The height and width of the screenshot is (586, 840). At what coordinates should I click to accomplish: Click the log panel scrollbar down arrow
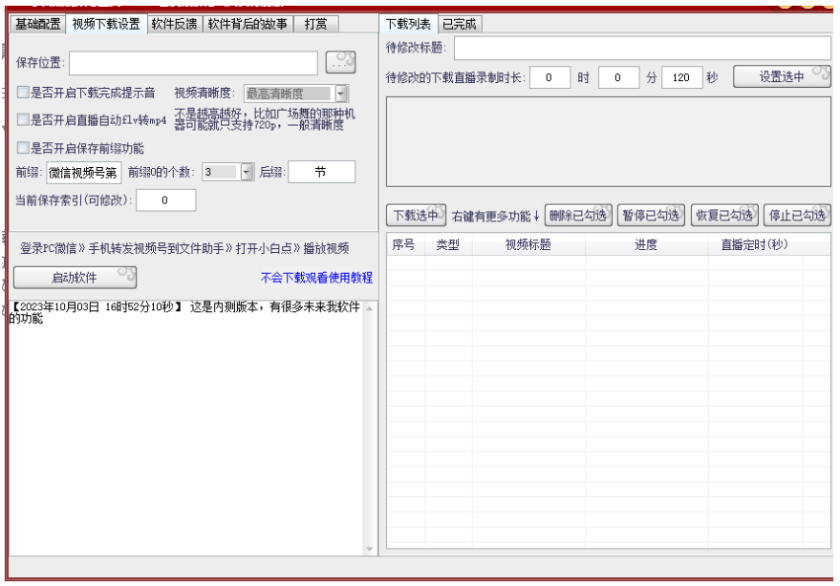(x=371, y=549)
